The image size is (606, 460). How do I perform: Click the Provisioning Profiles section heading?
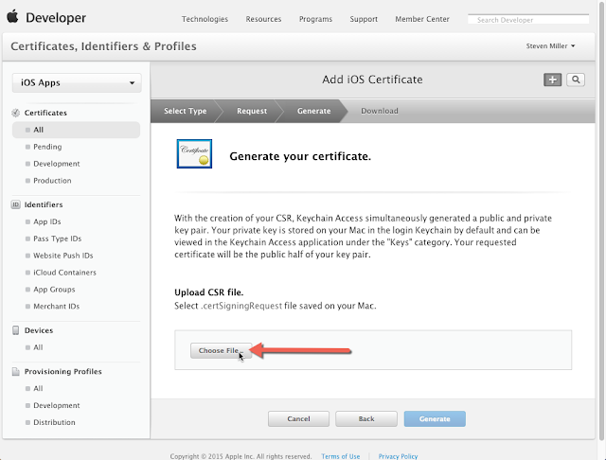pos(63,372)
